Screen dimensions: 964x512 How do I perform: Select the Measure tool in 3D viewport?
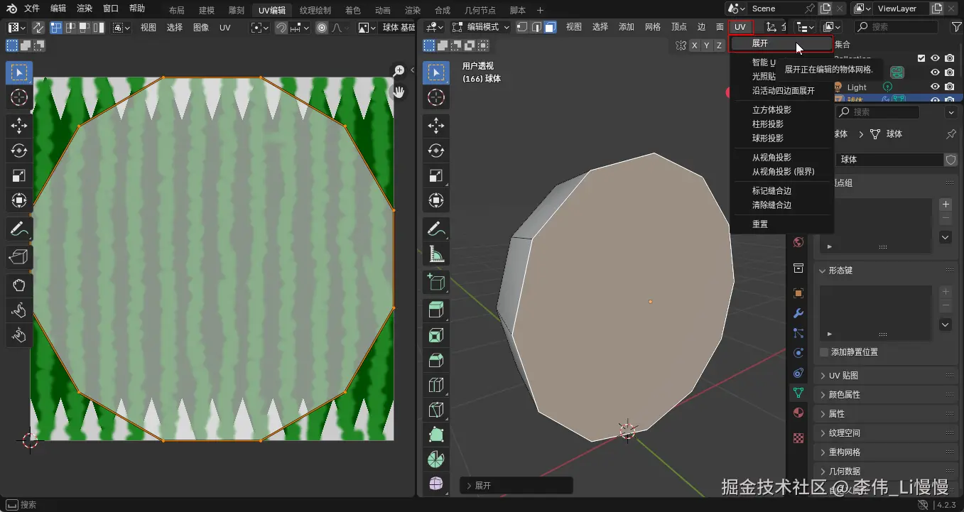(x=436, y=254)
